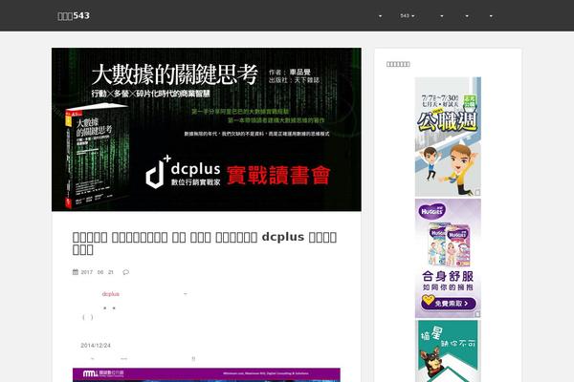Select the 2014/12/24 date text
574x382 pixels.
coord(96,346)
